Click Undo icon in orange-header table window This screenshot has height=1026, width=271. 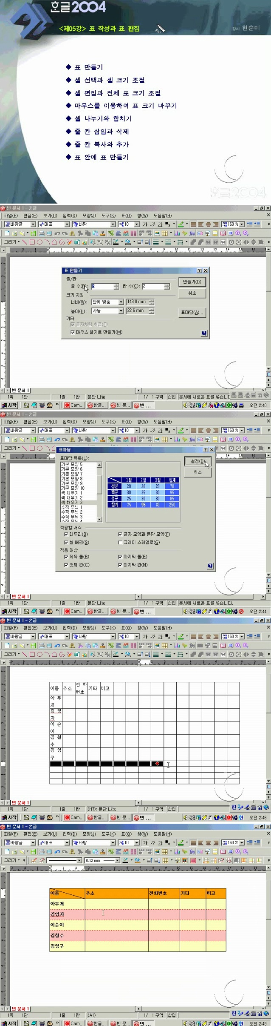(x=57, y=852)
